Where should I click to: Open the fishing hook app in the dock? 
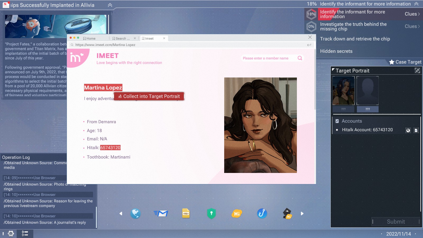[x=262, y=213]
